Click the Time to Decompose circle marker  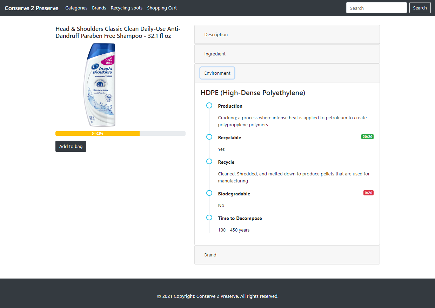(x=209, y=217)
